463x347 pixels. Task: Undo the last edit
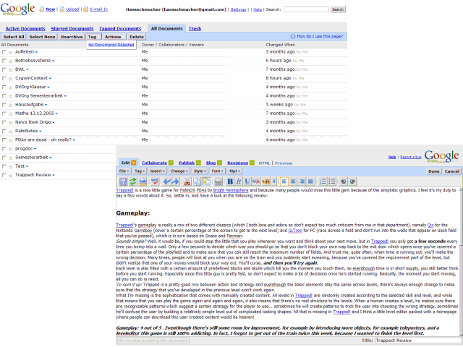[x=166, y=181]
